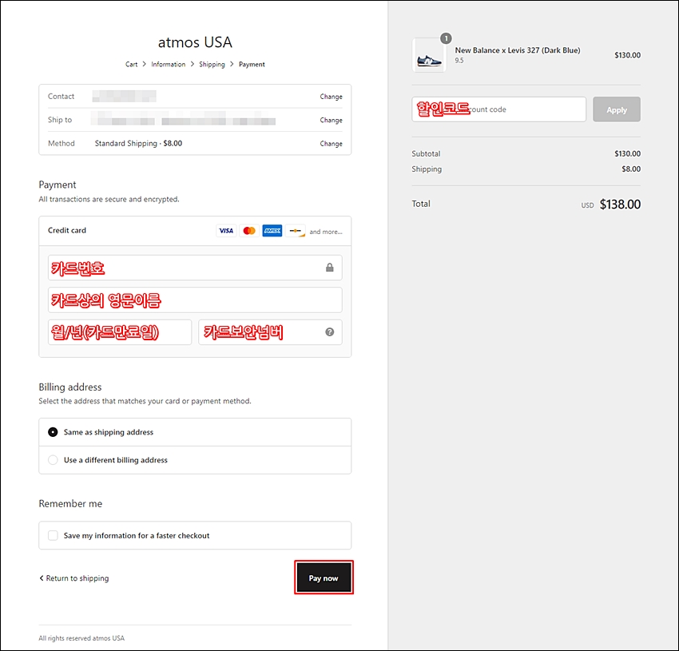Click the Mastercard icon

pos(249,231)
